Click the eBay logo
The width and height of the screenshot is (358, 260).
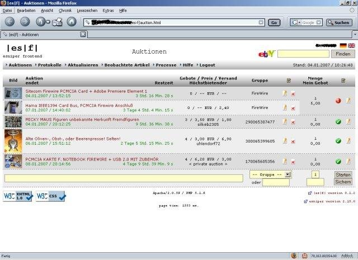266,54
